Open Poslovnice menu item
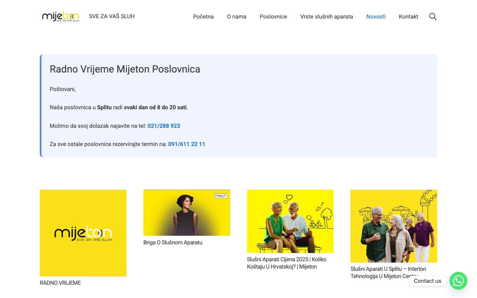Image resolution: width=477 pixels, height=298 pixels. click(x=273, y=17)
